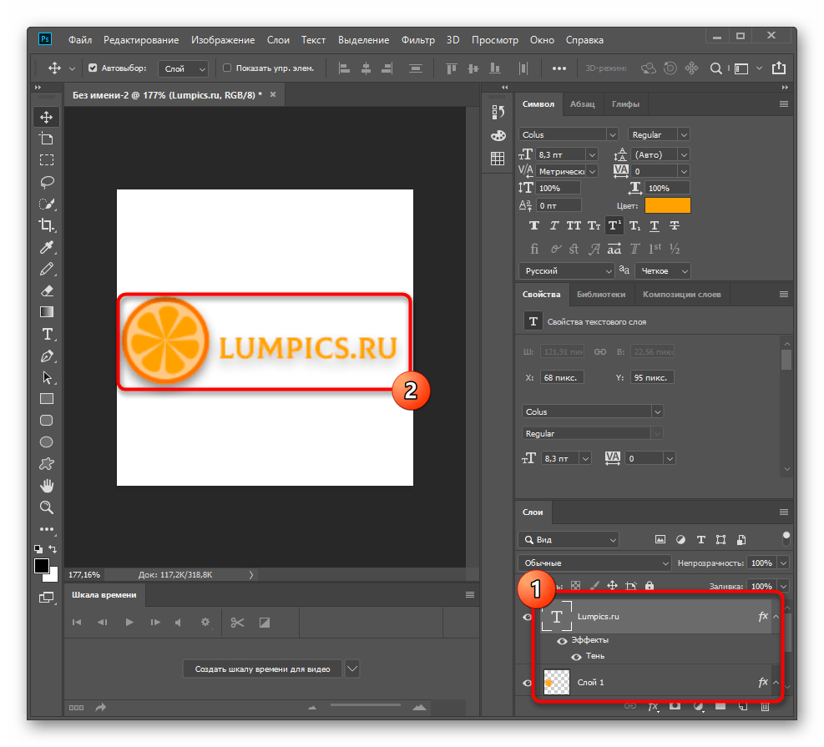Toggle the Auto-Select checkbox
Image resolution: width=824 pixels, height=747 pixels.
coord(93,68)
